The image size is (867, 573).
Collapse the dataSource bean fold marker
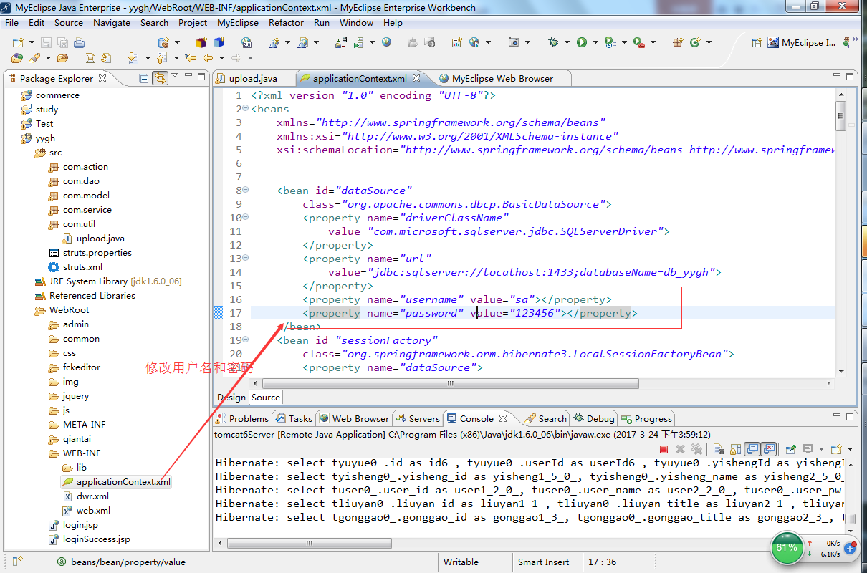click(x=246, y=191)
